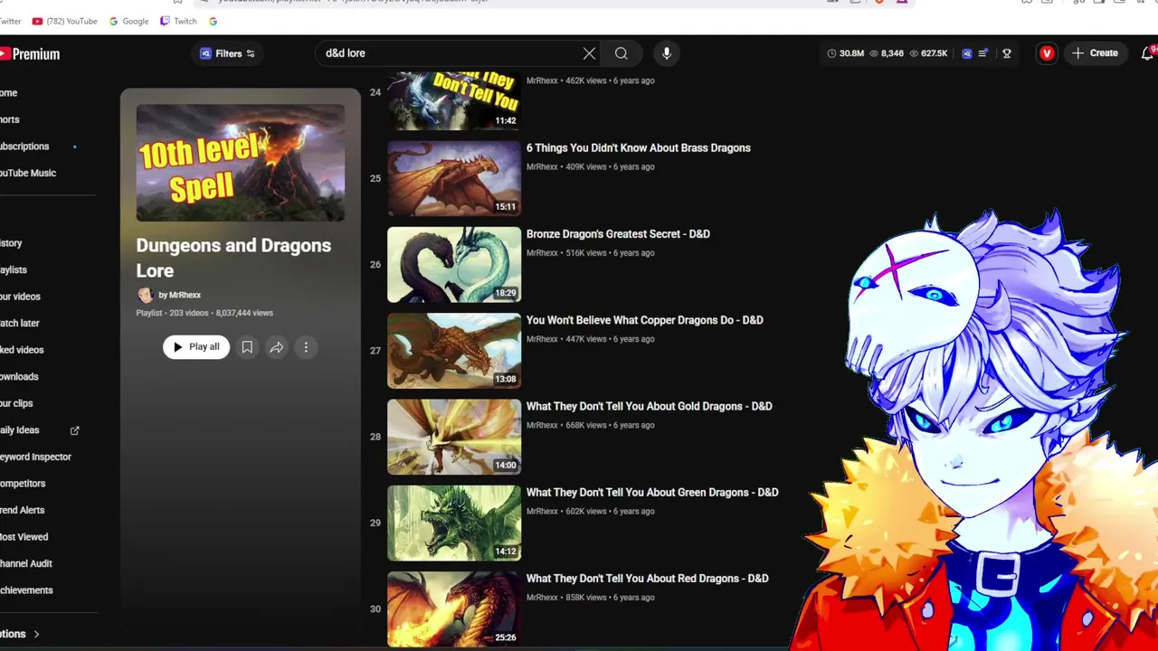Click the MrRhexx avatar in the playlist panel
The width and height of the screenshot is (1158, 651).
(145, 295)
